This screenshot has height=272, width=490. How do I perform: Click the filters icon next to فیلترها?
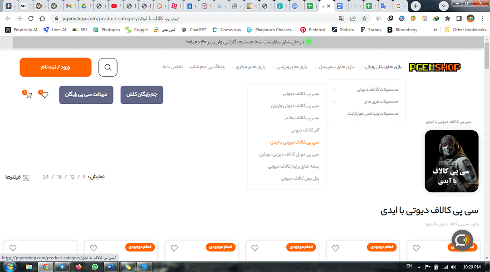pos(26,177)
